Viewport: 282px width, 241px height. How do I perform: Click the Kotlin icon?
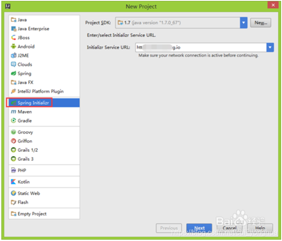(13, 182)
